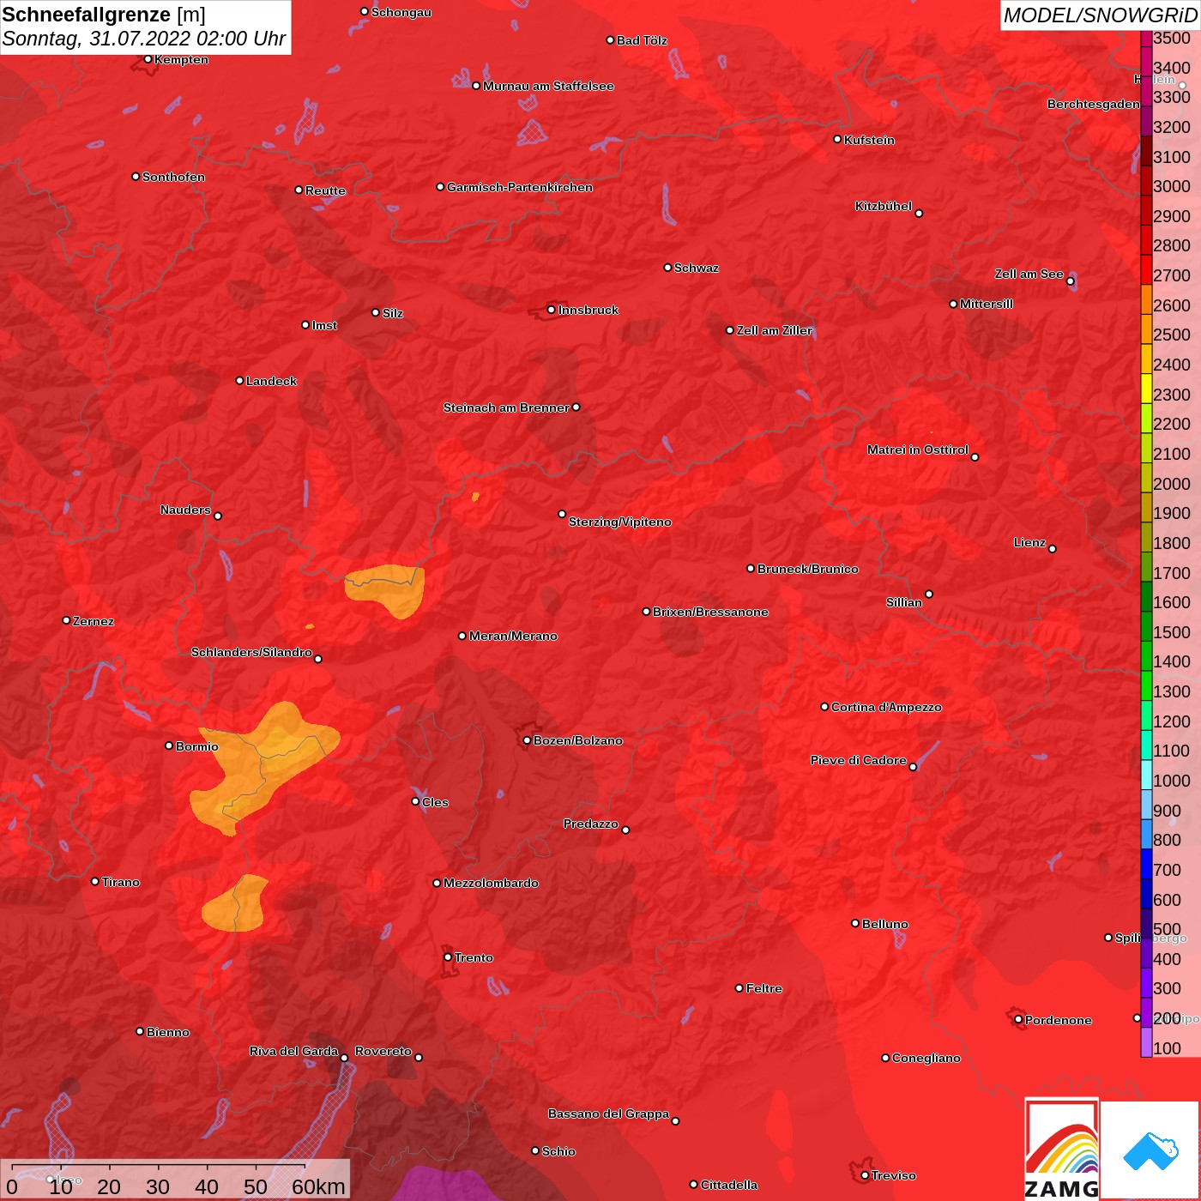The width and height of the screenshot is (1201, 1201).
Task: Select the "Feltre" label
Action: 764,988
